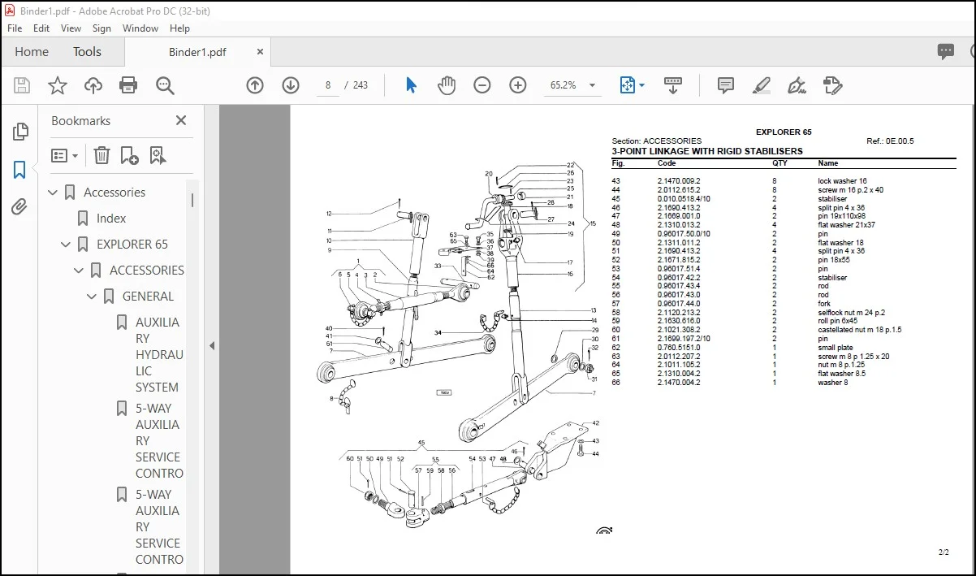
Task: Open the zoom level 65.2% dropdown
Action: pos(592,85)
